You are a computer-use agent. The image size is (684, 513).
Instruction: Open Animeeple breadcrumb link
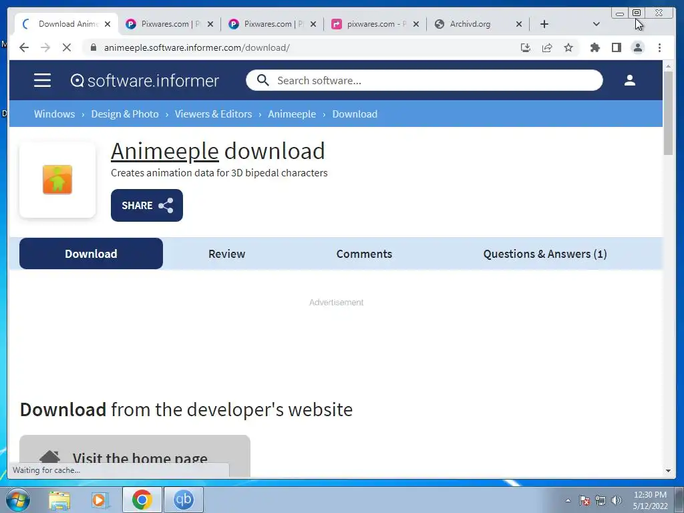pos(292,114)
